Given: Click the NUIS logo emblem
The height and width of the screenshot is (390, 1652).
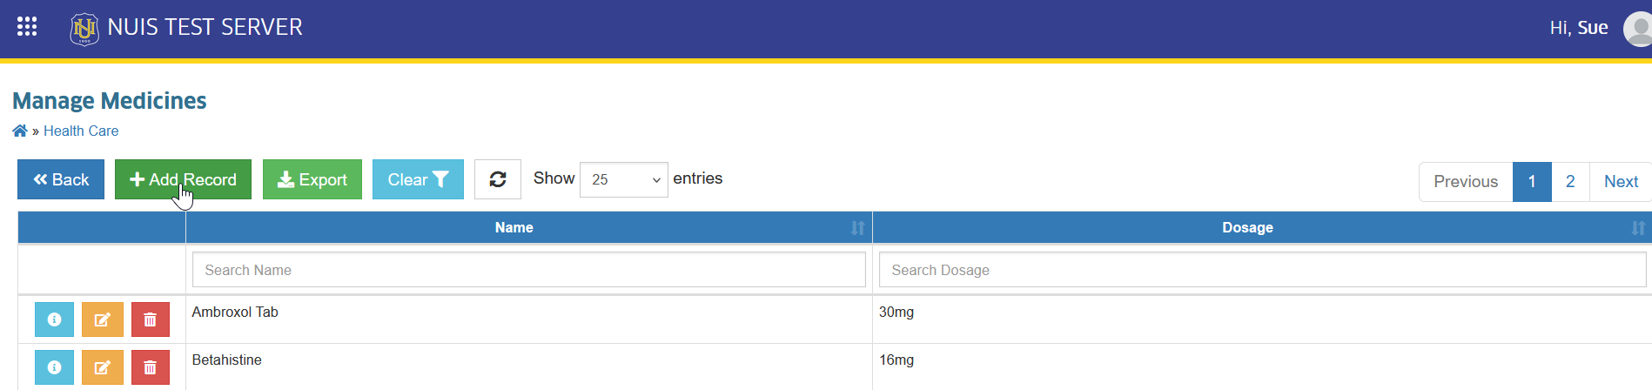Looking at the screenshot, I should [x=84, y=29].
